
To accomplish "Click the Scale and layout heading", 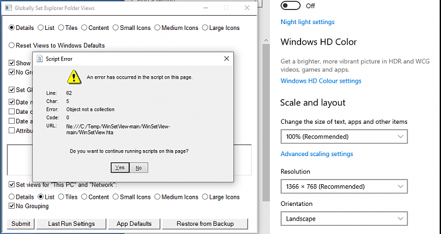I will click(x=313, y=103).
